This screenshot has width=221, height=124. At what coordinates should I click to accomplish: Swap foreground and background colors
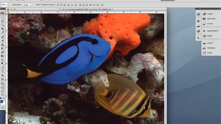4,98
